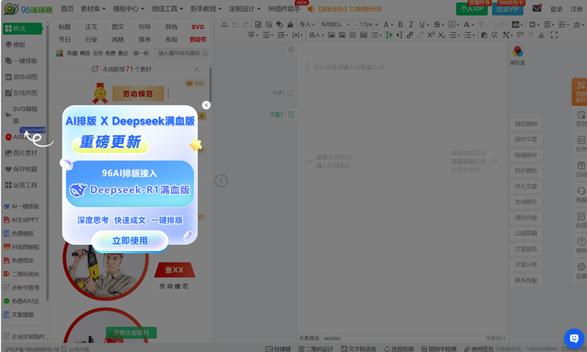This screenshot has width=587, height=352.
Task: Click the 错别字检测 tool in bottom bar
Action: [439, 348]
